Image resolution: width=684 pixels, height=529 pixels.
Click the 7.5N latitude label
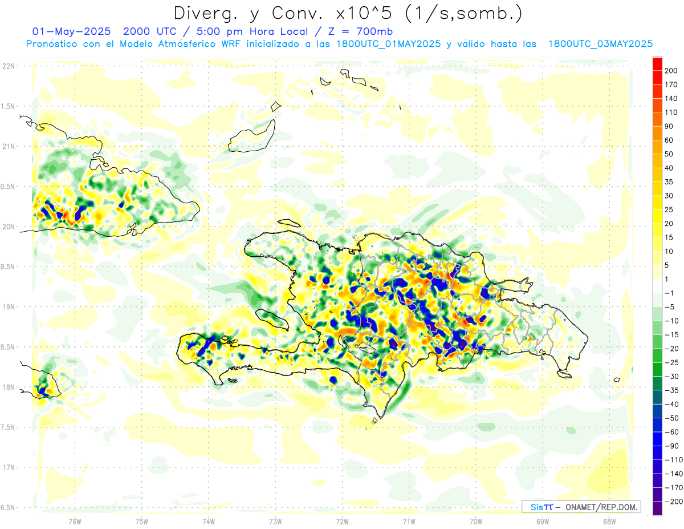[x=8, y=427]
